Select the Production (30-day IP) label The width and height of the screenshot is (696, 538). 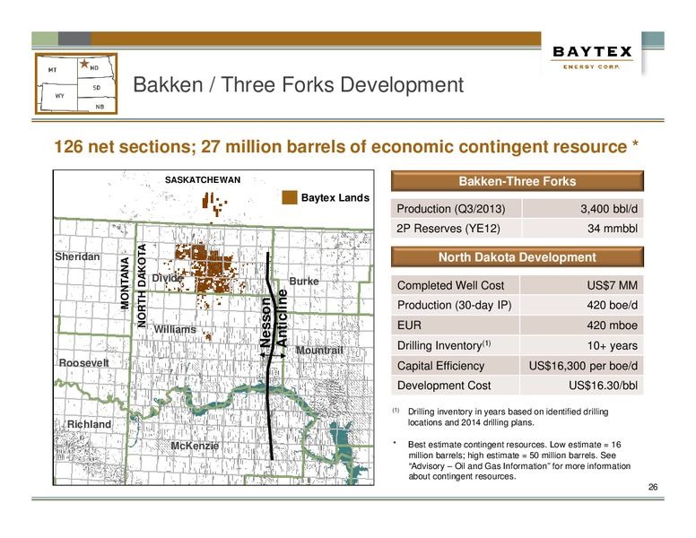pyautogui.click(x=454, y=306)
